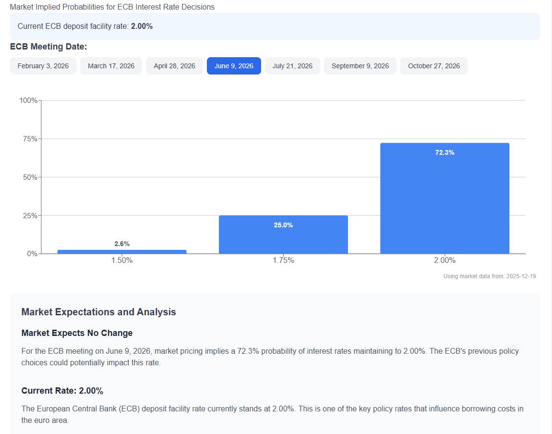Screen dimensions: 552x434
Task: Switch to the March 17, 2026 meeting
Action: coord(111,66)
